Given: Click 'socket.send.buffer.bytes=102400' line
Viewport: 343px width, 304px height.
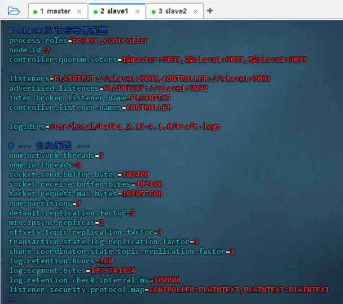Looking at the screenshot, I should (79, 175).
